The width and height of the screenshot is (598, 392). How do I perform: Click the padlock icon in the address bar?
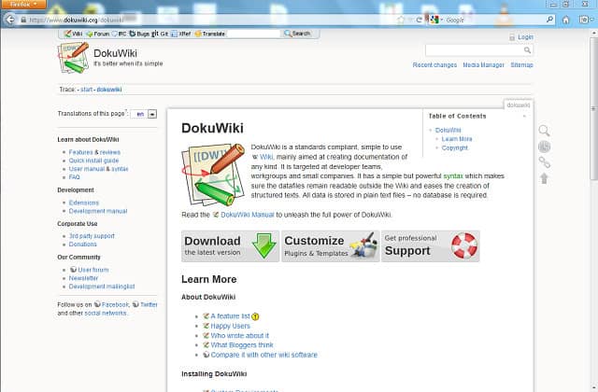pos(23,20)
